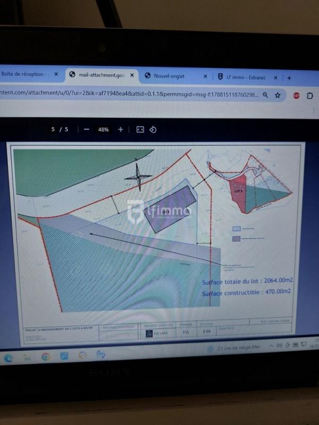Image resolution: width=319 pixels, height=425 pixels.
Task: Open Chrome from the Windows taskbar
Action: [x=46, y=356]
